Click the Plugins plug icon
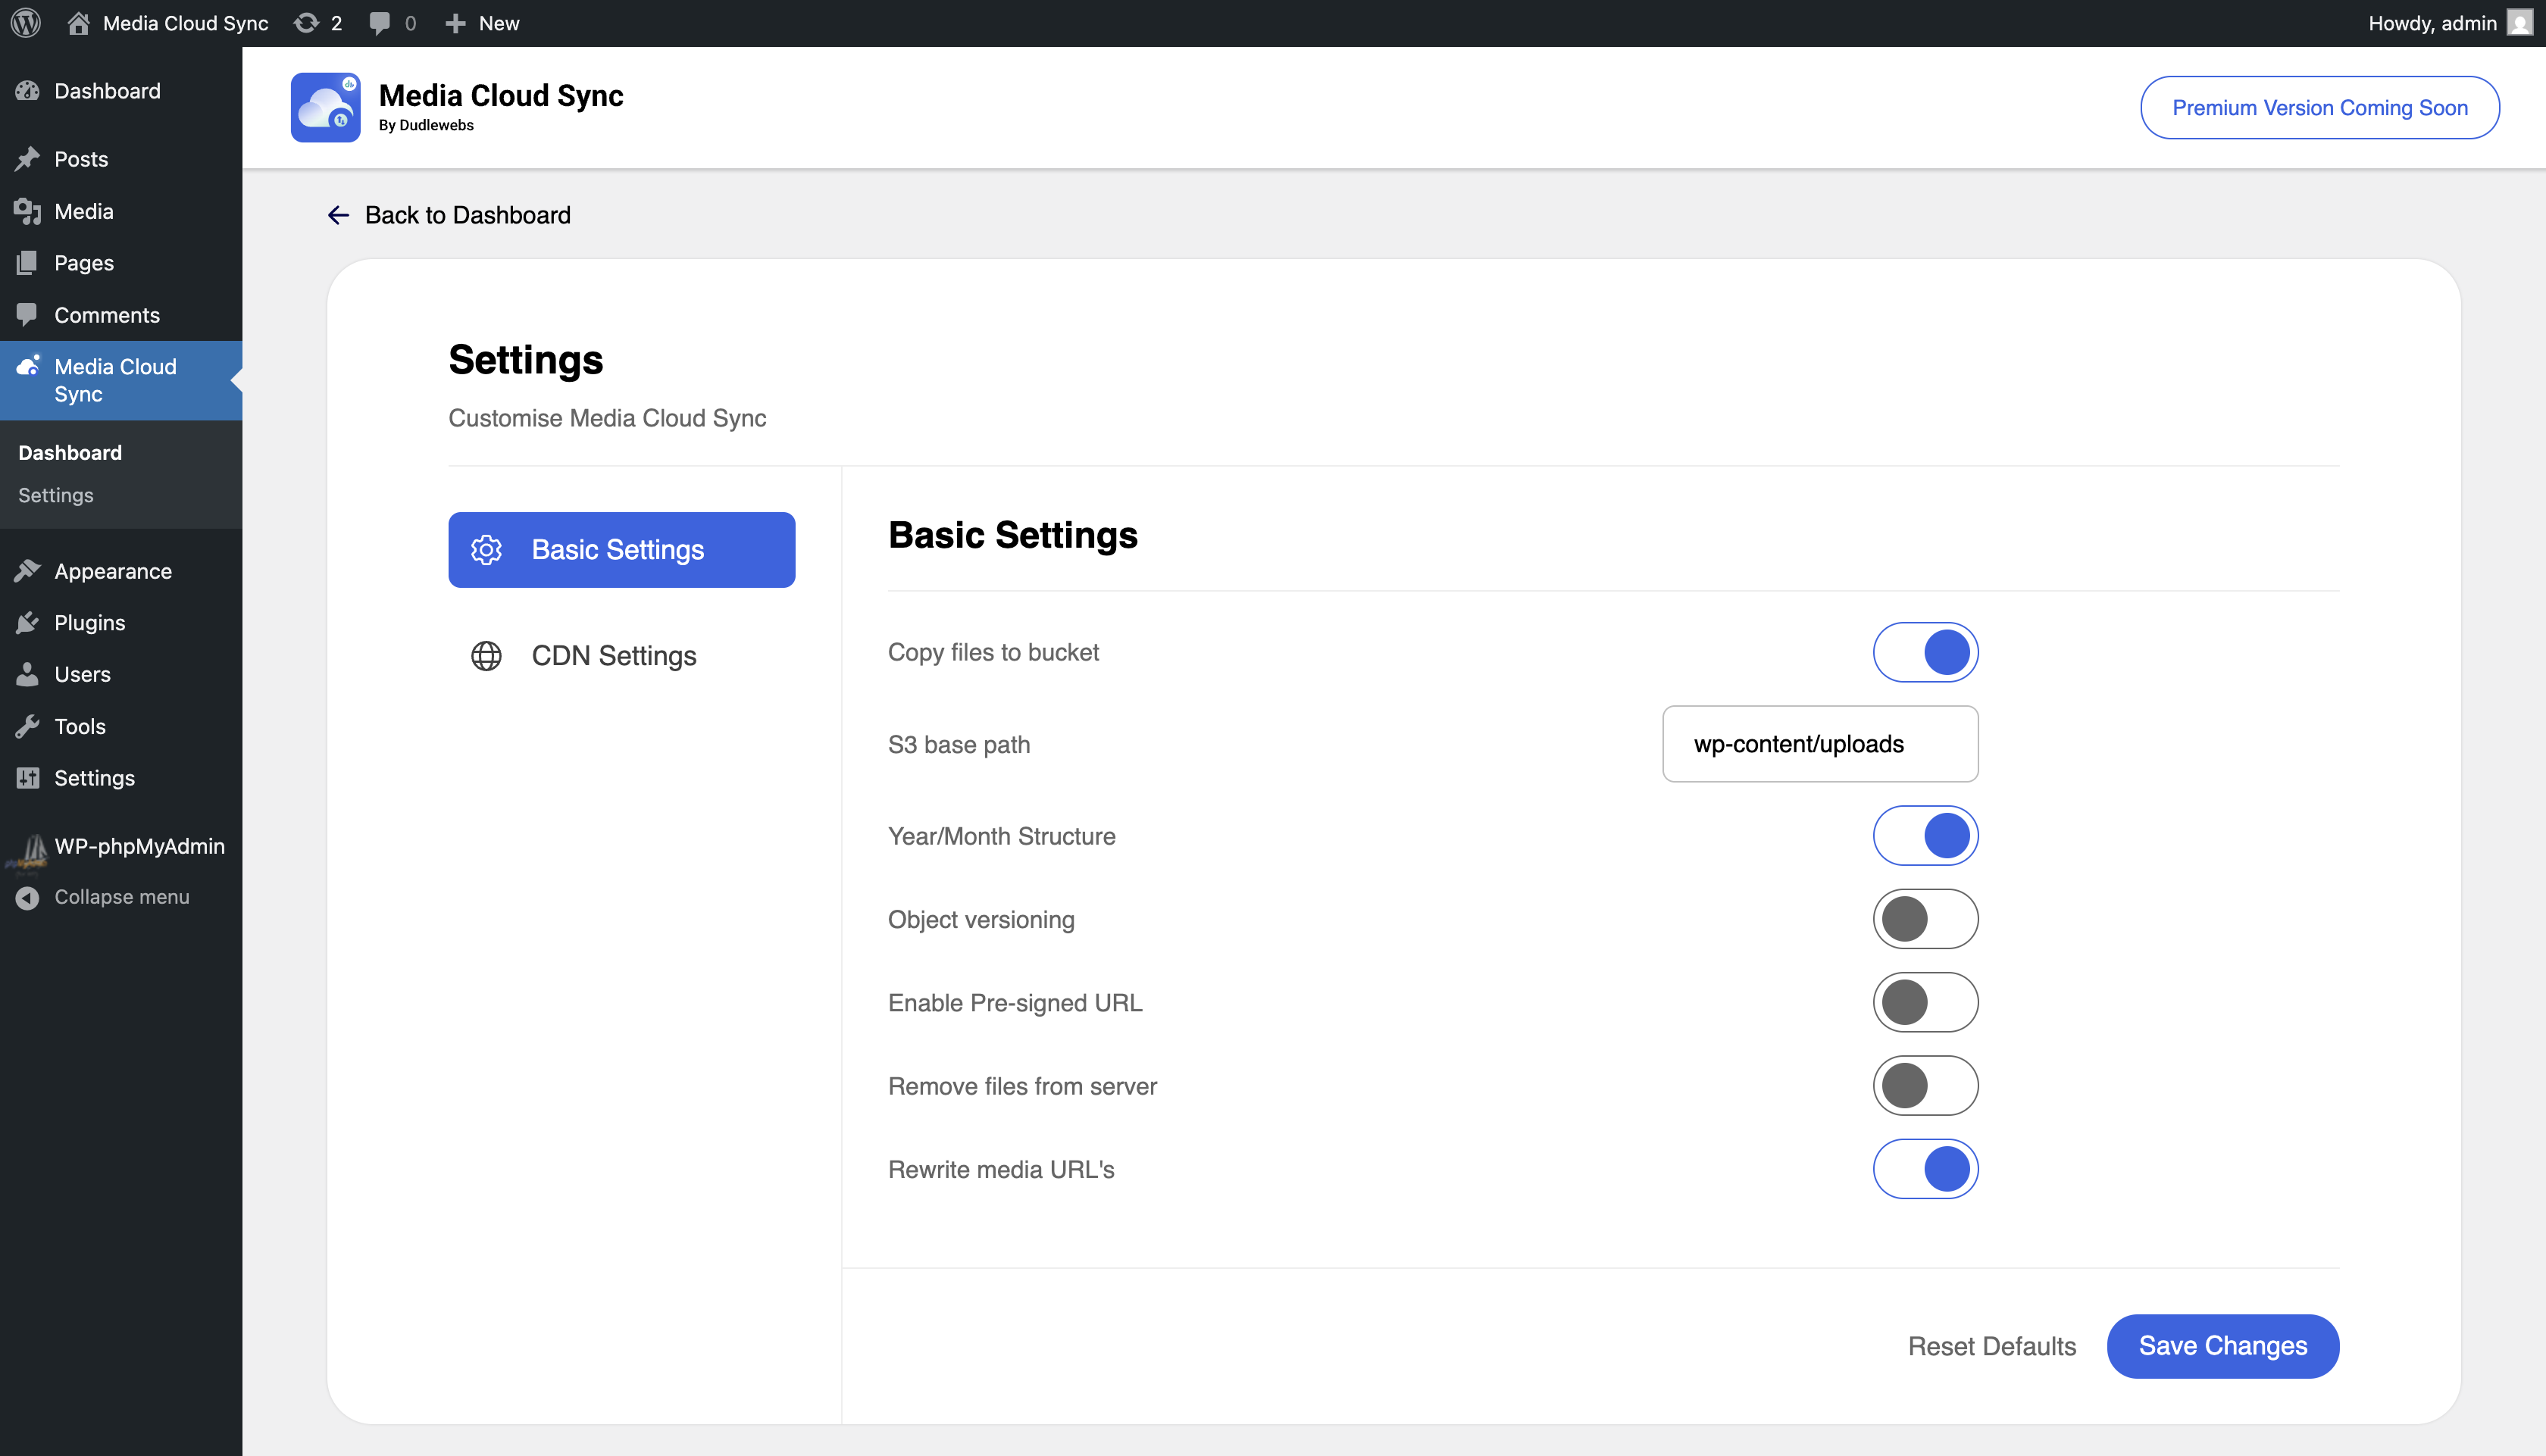The image size is (2546, 1456). (x=27, y=623)
